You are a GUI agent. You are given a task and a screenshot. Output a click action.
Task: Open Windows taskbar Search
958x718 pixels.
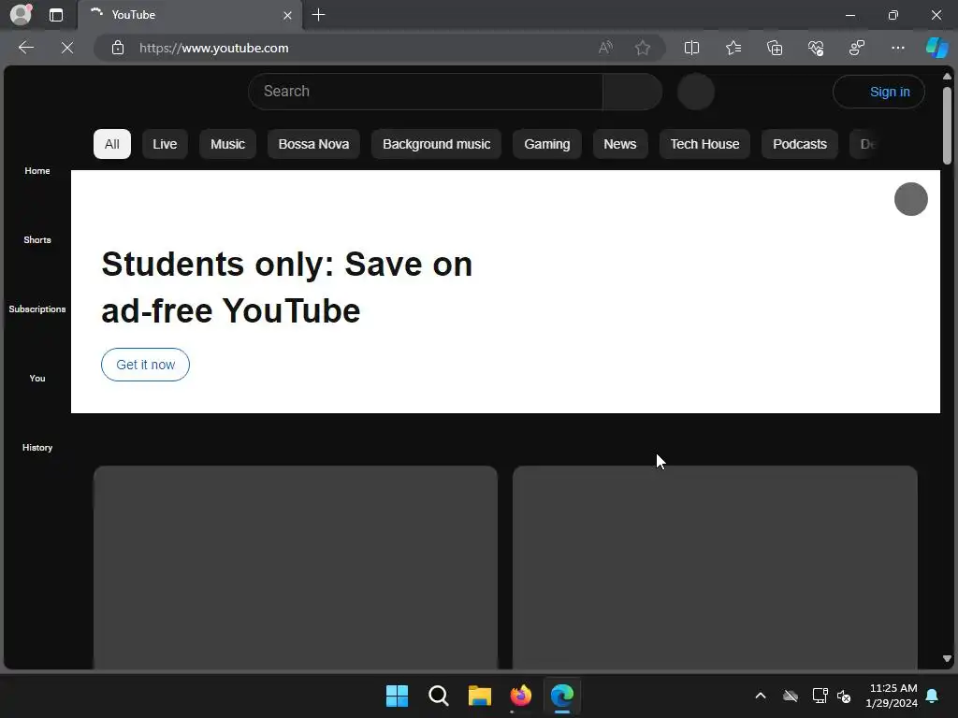point(439,696)
